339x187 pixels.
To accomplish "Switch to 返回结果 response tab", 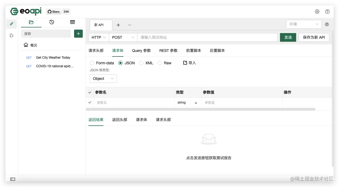I will [x=96, y=120].
